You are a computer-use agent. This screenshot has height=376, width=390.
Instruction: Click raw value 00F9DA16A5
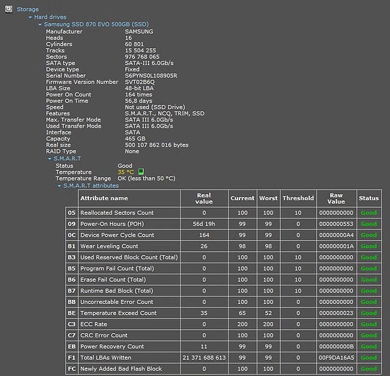[336, 358]
